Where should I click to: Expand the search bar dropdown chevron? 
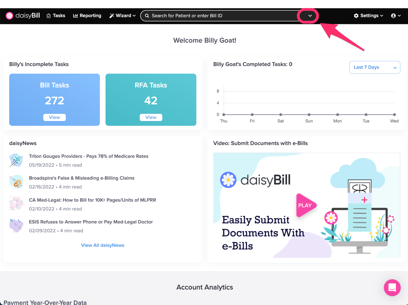(x=310, y=16)
